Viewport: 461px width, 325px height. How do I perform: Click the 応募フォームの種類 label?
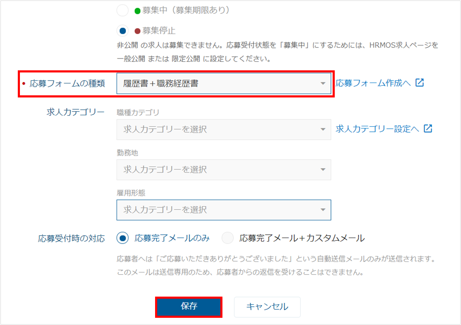click(x=67, y=83)
